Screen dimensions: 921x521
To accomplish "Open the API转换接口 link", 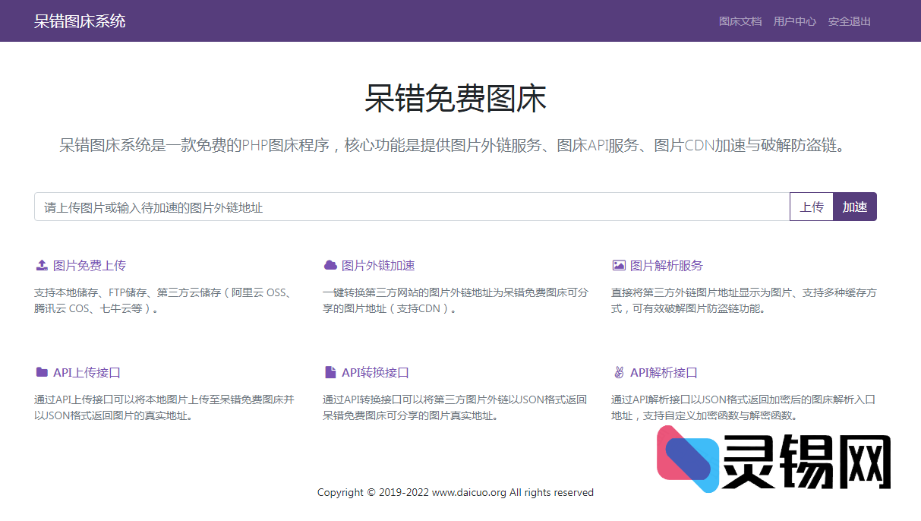I will pos(376,371).
